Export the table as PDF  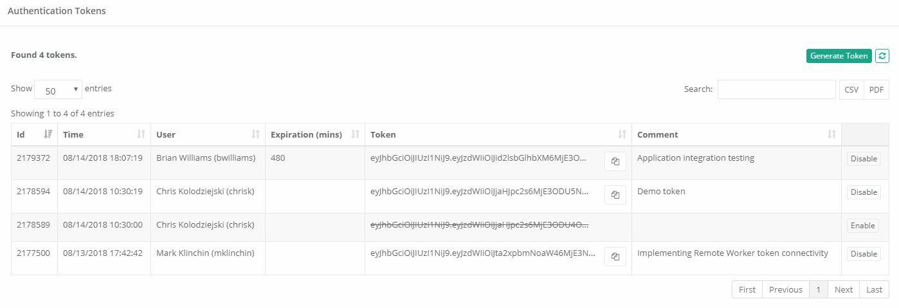tap(876, 90)
